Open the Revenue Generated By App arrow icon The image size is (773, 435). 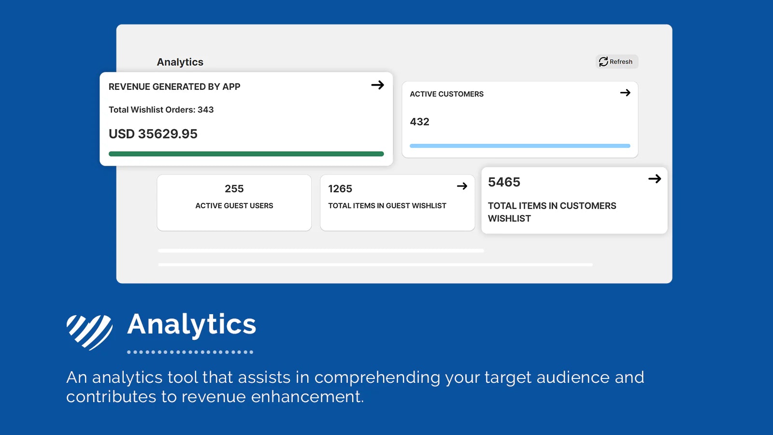[379, 85]
